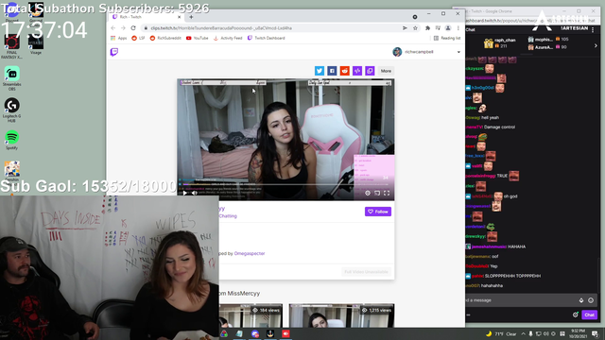Share clip on Facebook

pyautogui.click(x=332, y=71)
